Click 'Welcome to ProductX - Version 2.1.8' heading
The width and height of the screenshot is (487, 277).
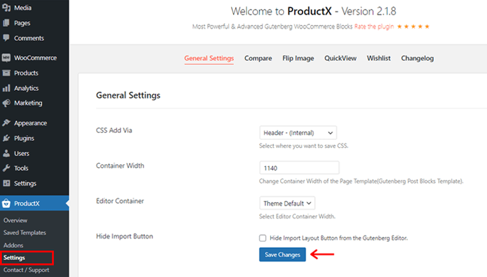tap(313, 11)
